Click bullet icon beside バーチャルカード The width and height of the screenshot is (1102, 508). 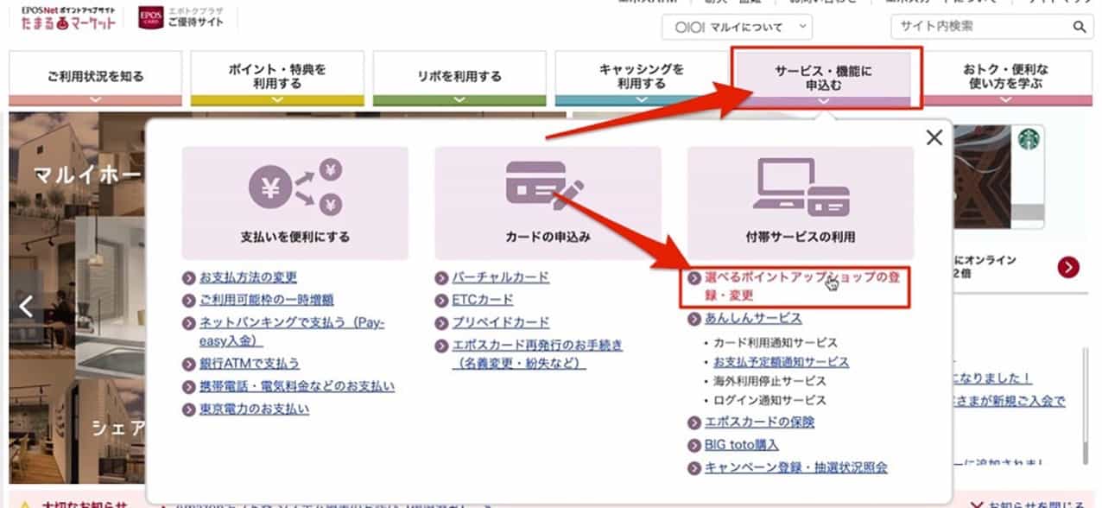tap(442, 278)
